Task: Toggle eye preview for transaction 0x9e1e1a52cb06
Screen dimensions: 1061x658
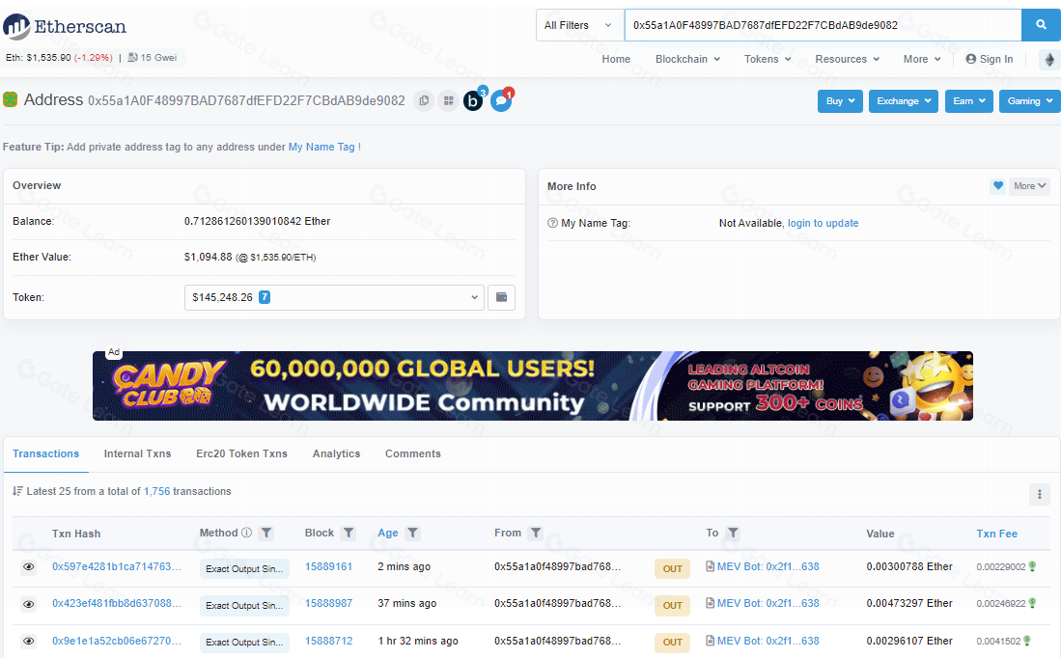Action: point(28,641)
